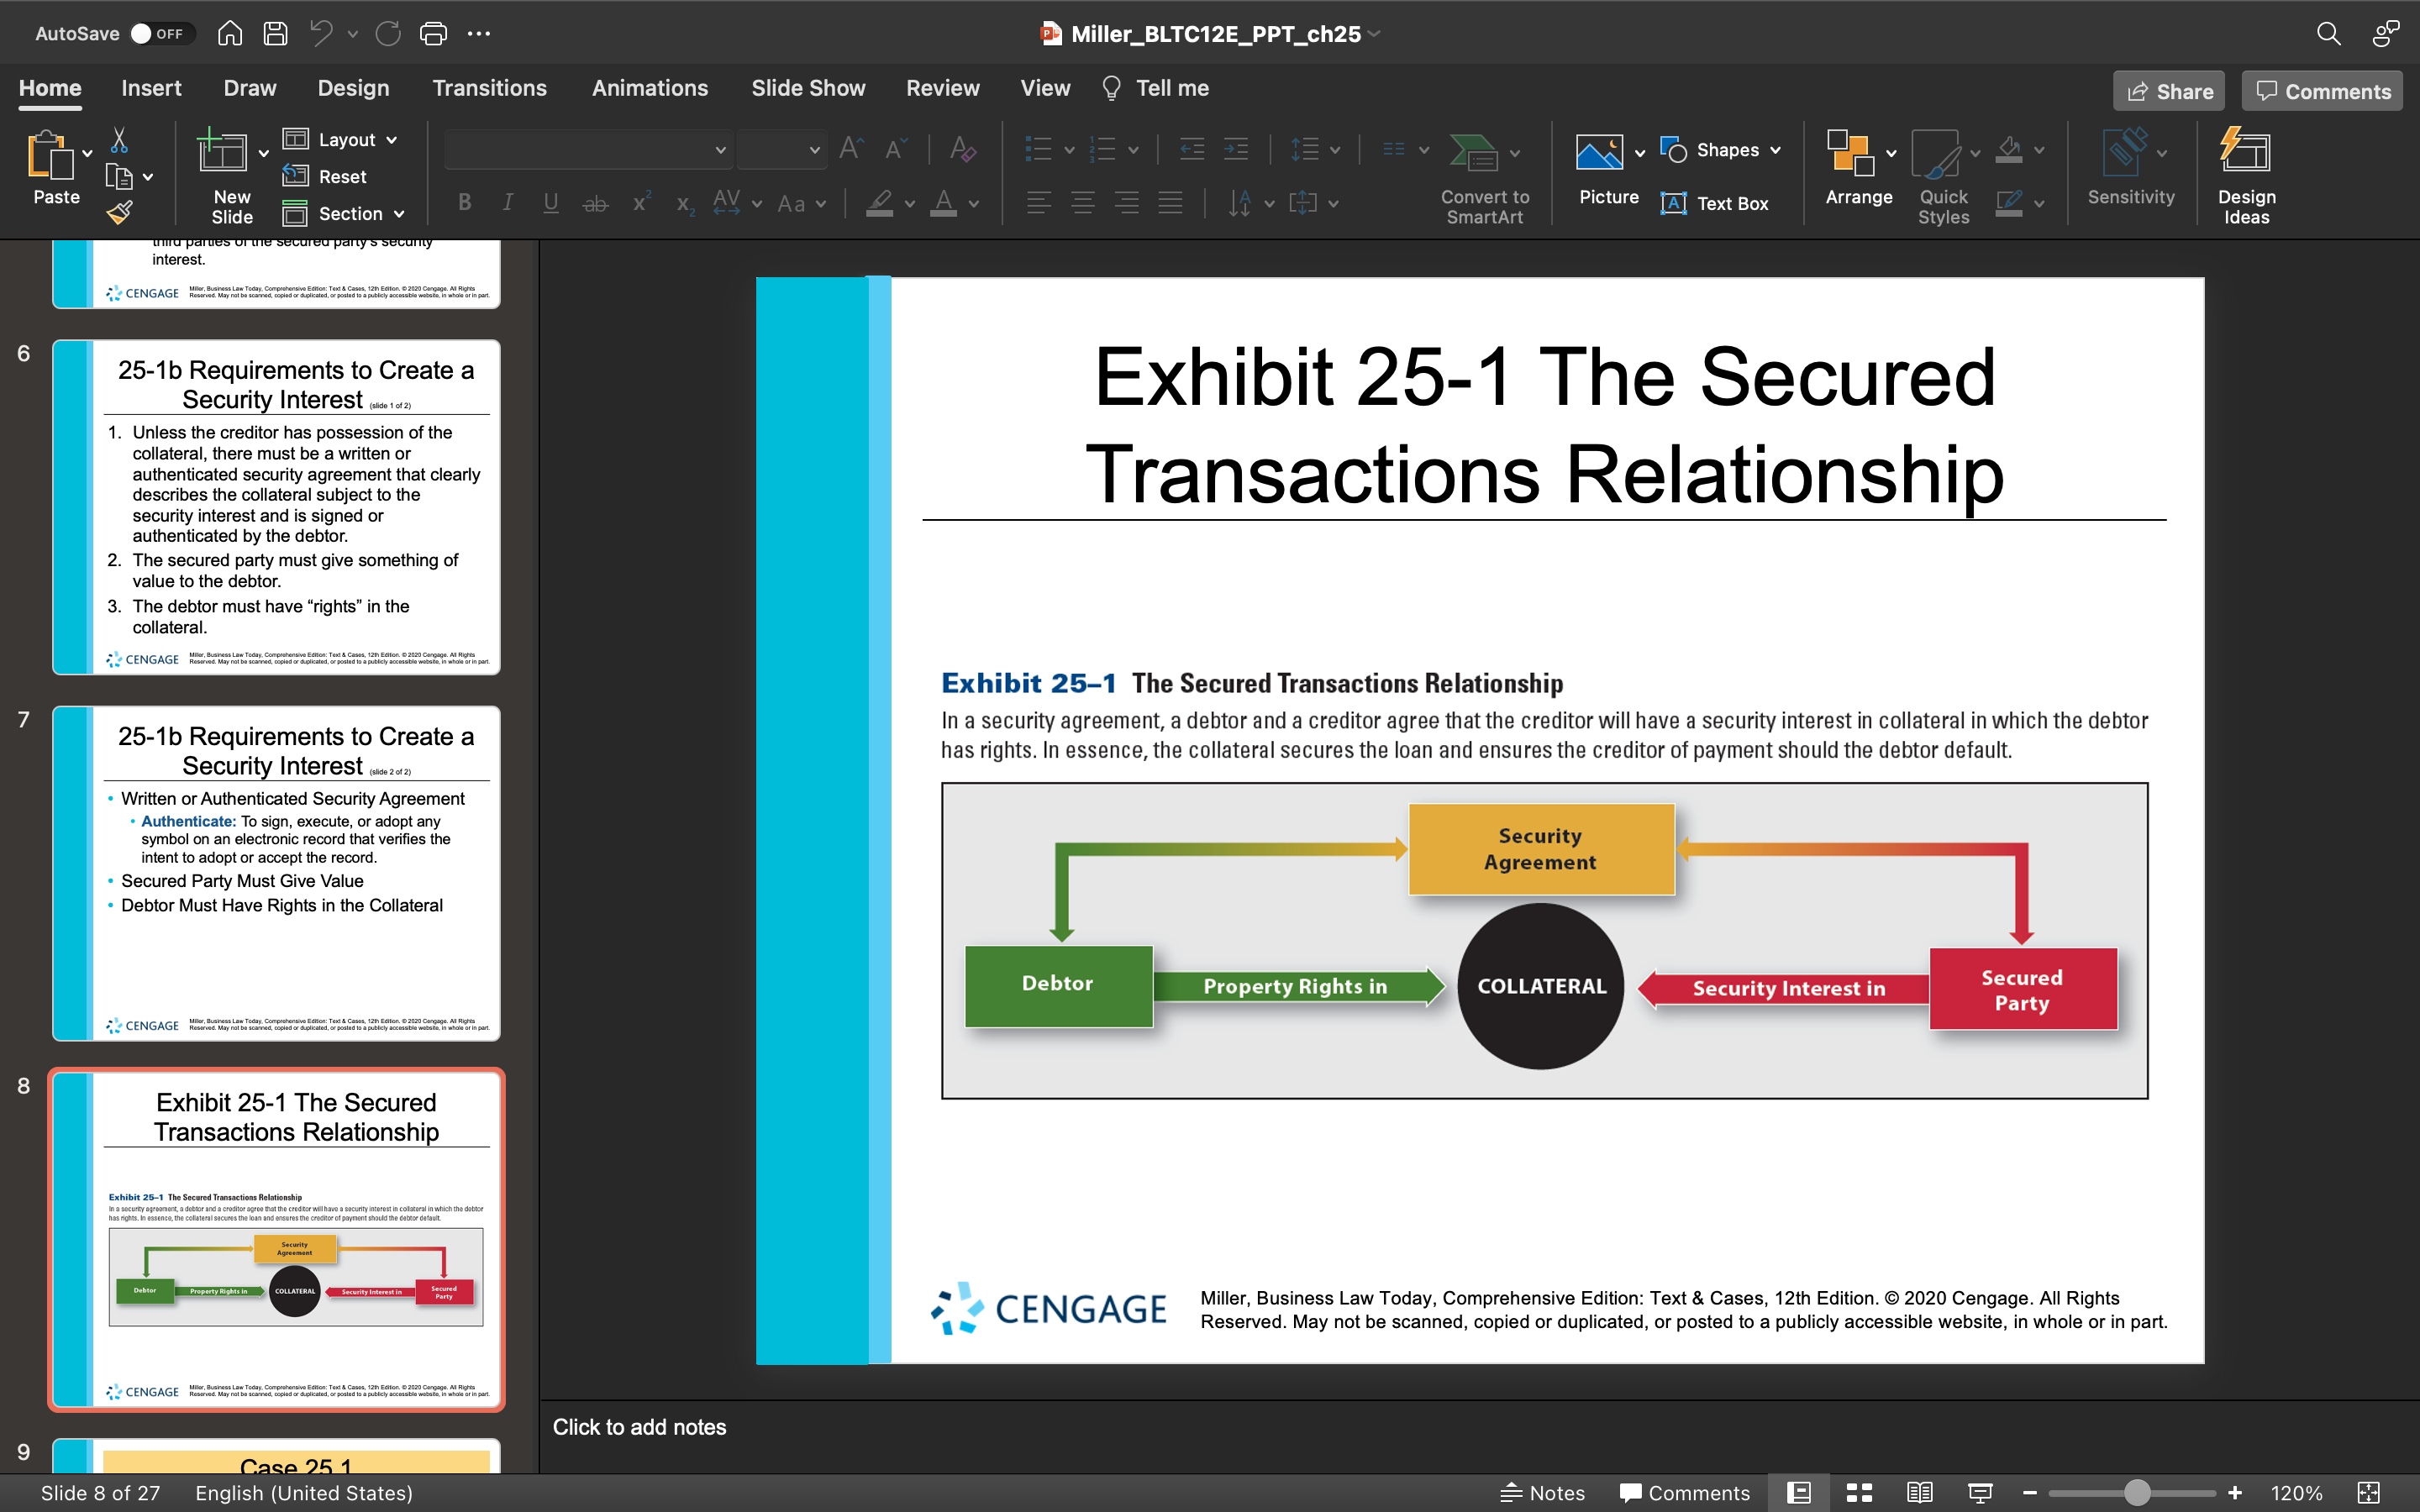This screenshot has height=1512, width=2420.
Task: Open the Design tab
Action: click(353, 88)
